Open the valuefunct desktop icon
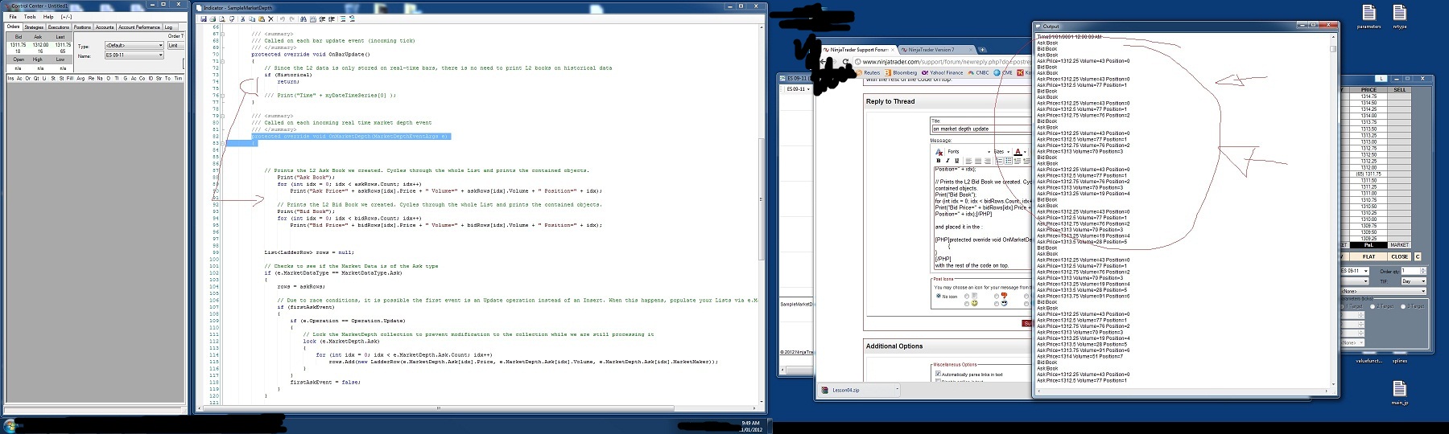The image size is (1449, 434). (x=1368, y=361)
